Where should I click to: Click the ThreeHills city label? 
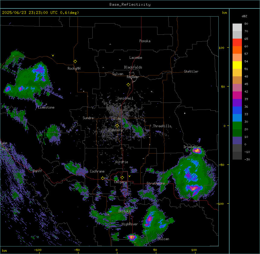click(162, 126)
